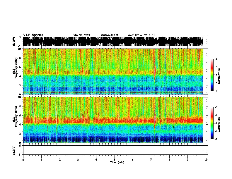Click the 'VLF Spectra' title text

(33, 35)
